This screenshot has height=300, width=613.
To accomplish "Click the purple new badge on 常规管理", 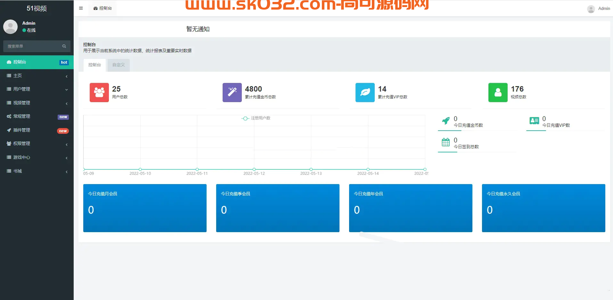I will click(x=63, y=117).
